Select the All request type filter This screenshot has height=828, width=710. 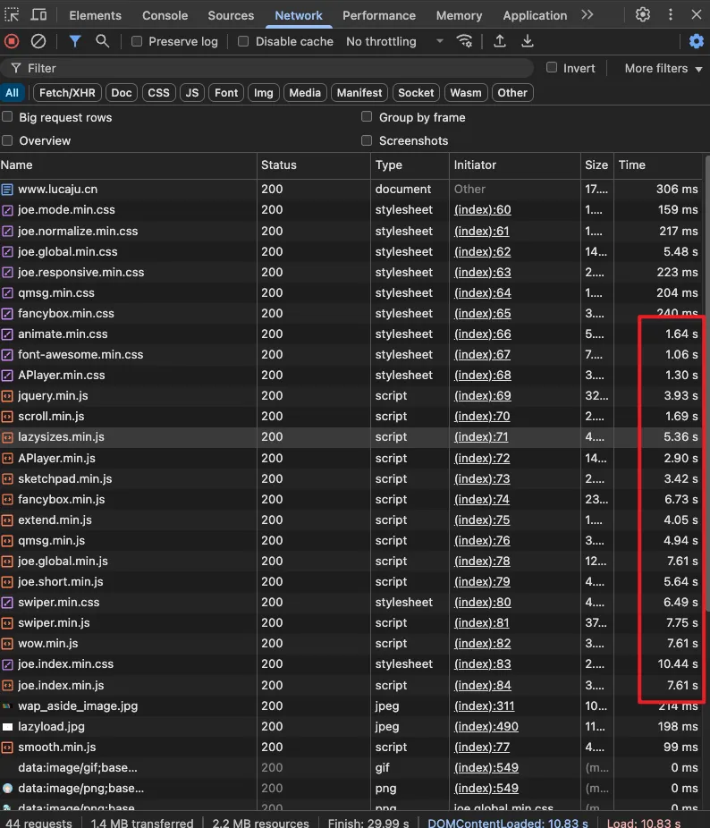12,93
